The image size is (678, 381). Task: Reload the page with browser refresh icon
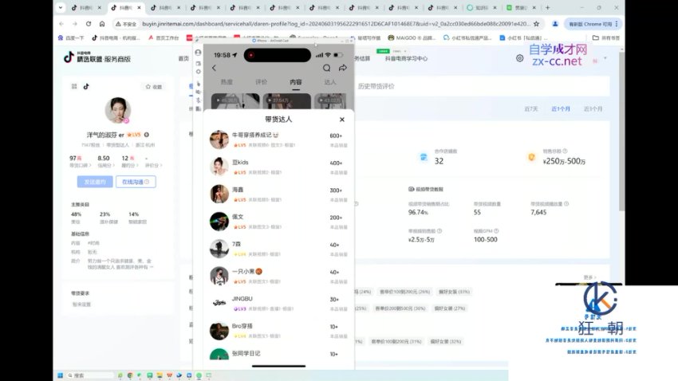click(x=101, y=24)
